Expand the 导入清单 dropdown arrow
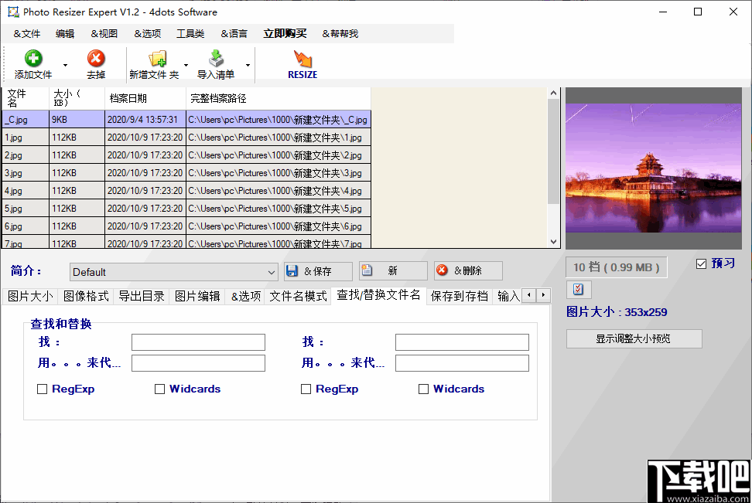The width and height of the screenshot is (752, 503). [x=247, y=65]
